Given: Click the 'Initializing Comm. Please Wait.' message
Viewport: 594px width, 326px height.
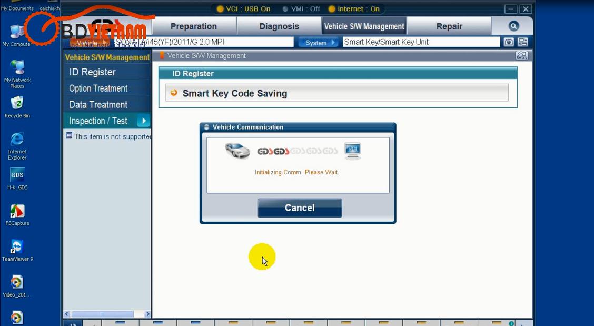Looking at the screenshot, I should tap(297, 172).
